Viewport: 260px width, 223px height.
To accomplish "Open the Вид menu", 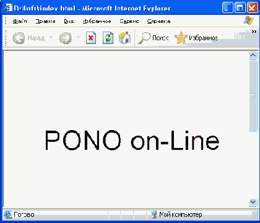I will pyautogui.click(x=69, y=21).
